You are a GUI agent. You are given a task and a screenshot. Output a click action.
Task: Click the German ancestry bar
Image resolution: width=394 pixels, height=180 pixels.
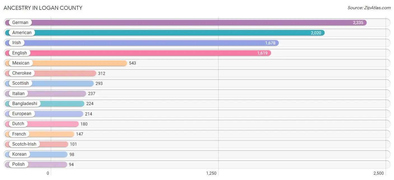click(186, 23)
